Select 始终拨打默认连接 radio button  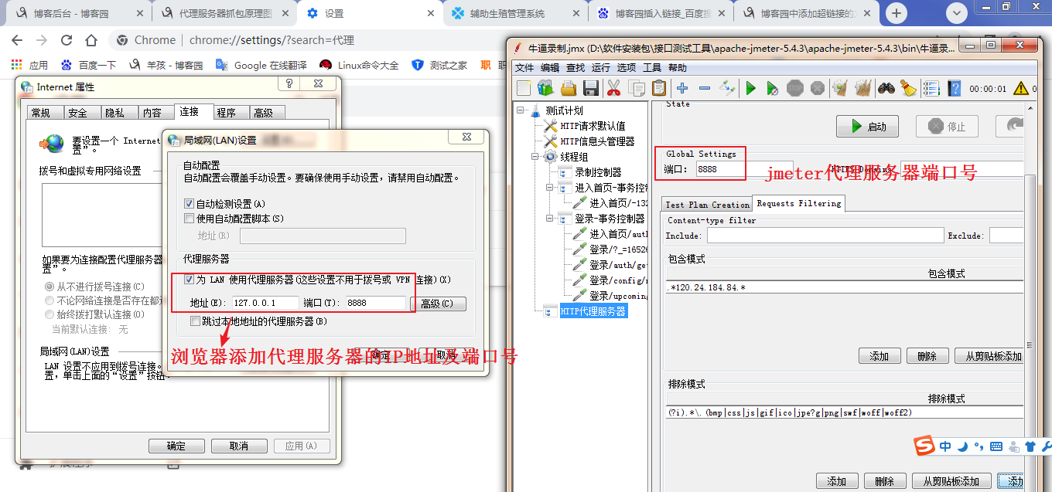(50, 314)
